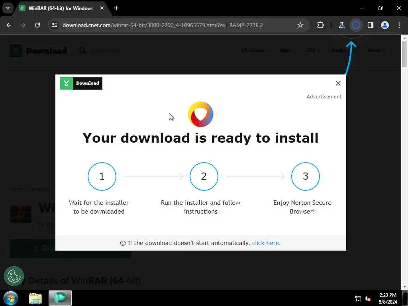Click the page's vertical scrollbar thumb
Image resolution: width=408 pixels, height=306 pixels.
point(405,54)
